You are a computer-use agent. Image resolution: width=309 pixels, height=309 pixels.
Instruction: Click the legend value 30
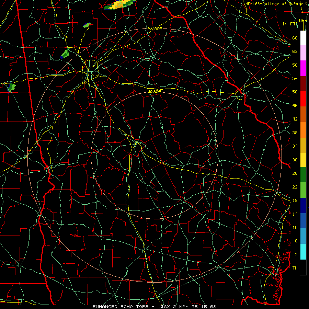[x=295, y=160]
